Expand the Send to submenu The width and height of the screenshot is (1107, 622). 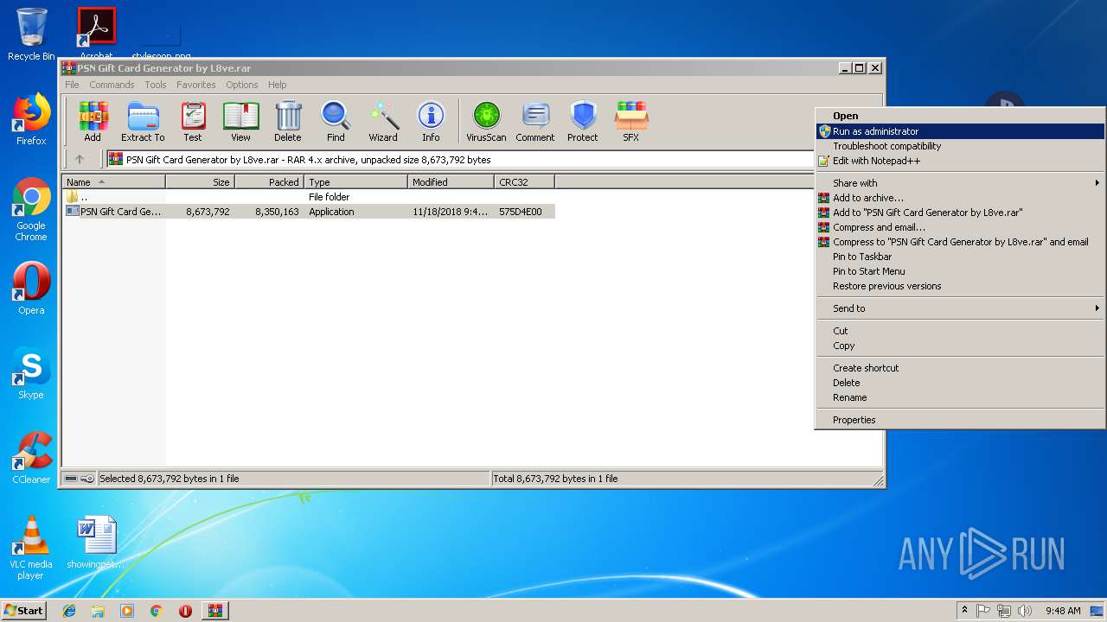pyautogui.click(x=960, y=308)
